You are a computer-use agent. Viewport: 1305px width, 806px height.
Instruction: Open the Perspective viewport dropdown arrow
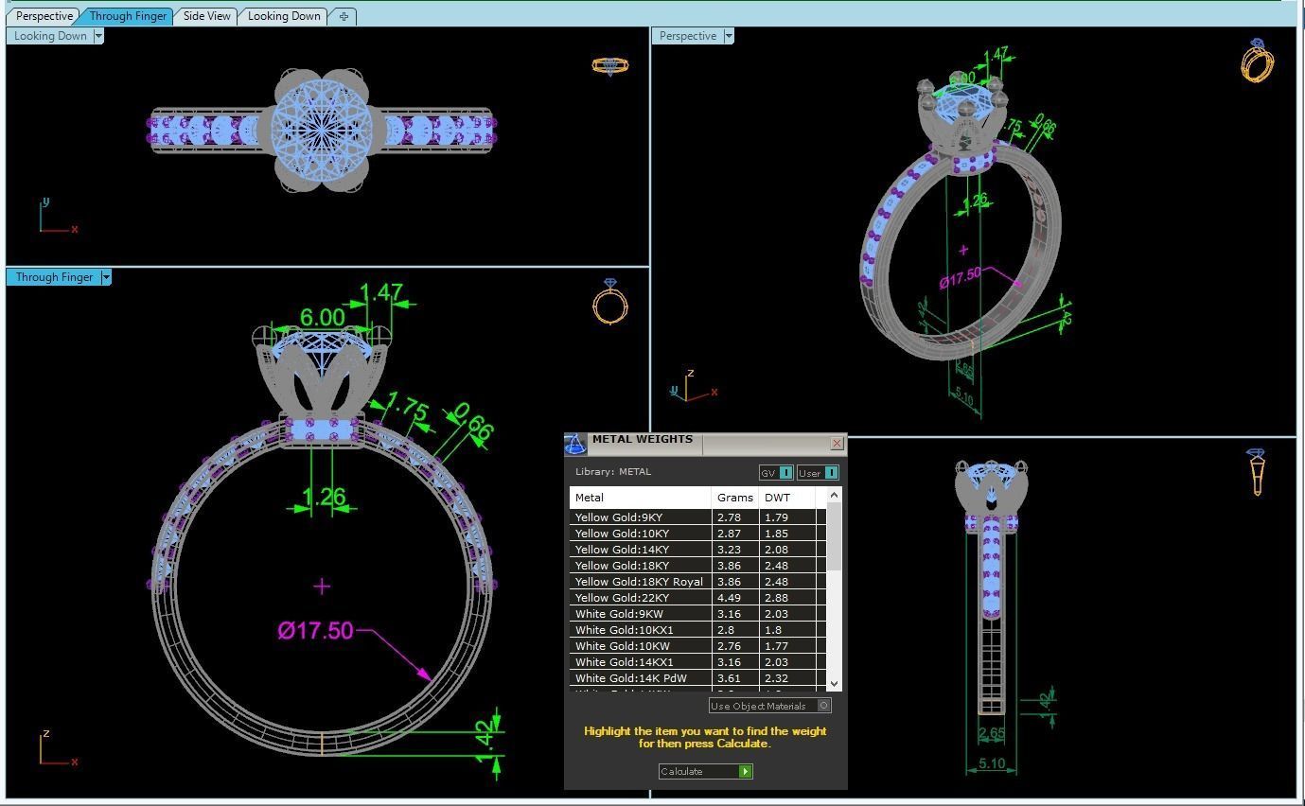(729, 36)
